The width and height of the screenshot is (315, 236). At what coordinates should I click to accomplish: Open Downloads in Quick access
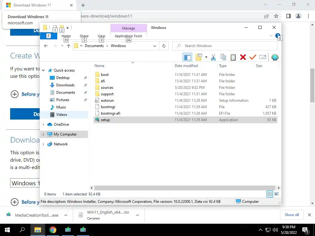[x=65, y=85]
